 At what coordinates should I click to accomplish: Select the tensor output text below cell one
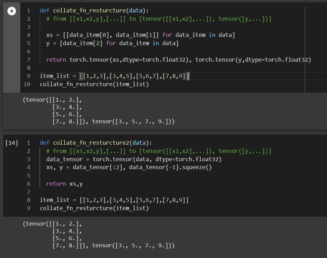pos(96,111)
